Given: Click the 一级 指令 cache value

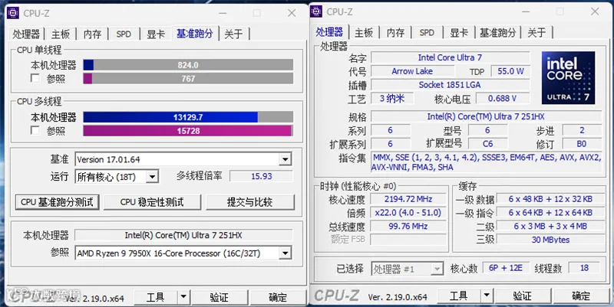Looking at the screenshot, I should [x=550, y=213].
